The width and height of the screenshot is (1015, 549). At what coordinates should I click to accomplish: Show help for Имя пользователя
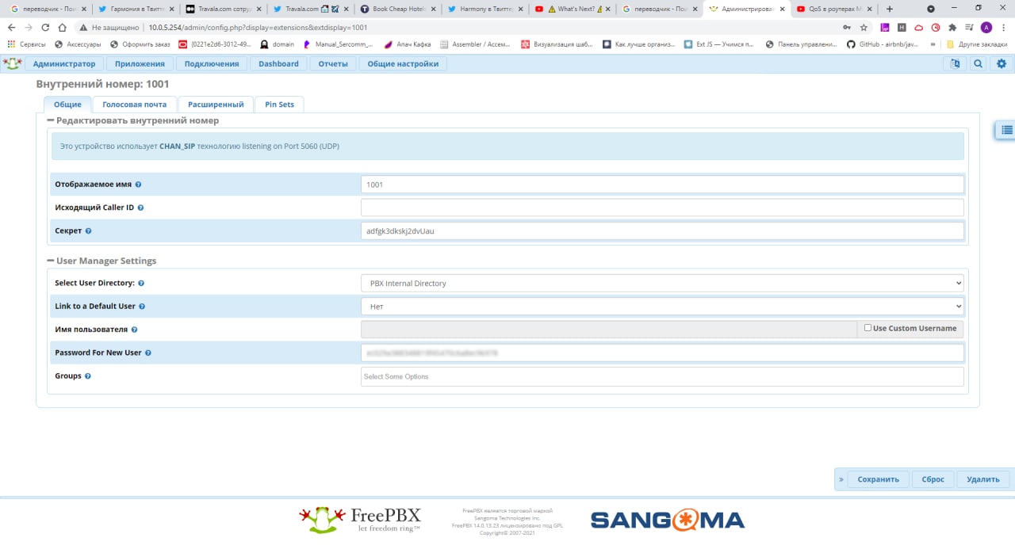pyautogui.click(x=134, y=330)
